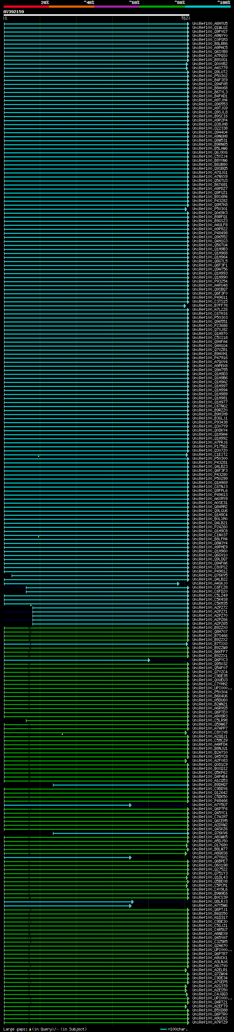
Task: Select hit label UniRef100_C5YZJ4
Action: 210,156
